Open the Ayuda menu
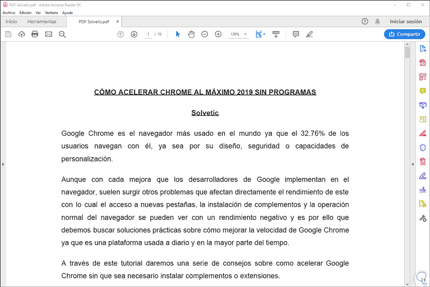The height and width of the screenshot is (287, 430). 67,12
